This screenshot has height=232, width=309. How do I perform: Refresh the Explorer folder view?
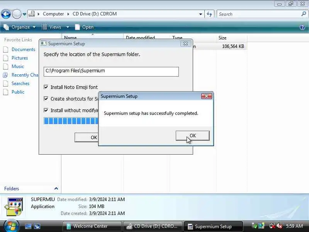coord(209,14)
